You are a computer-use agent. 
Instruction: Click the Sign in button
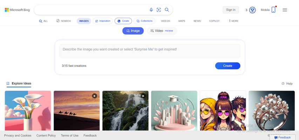[231, 10]
